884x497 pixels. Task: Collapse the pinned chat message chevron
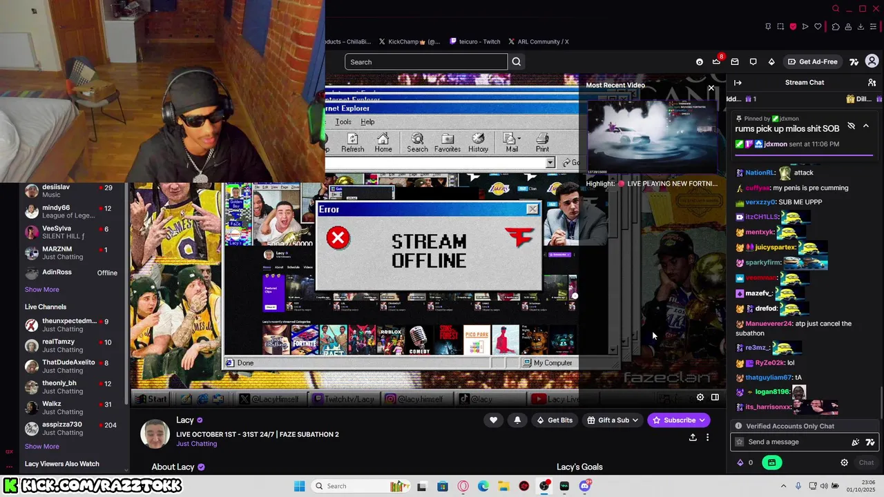click(865, 126)
